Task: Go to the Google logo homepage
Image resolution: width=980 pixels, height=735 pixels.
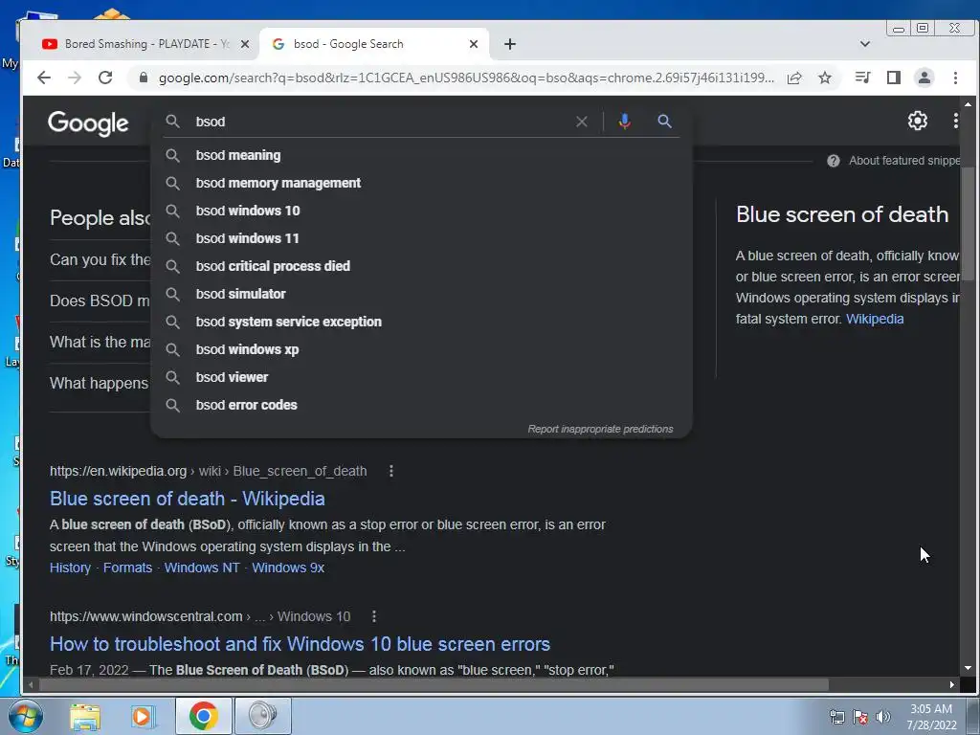Action: [88, 122]
